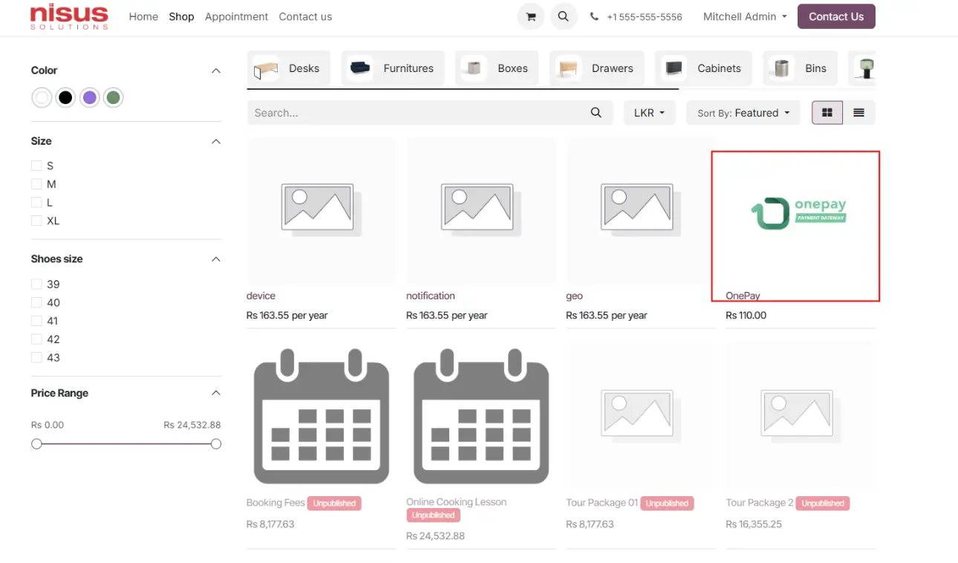Viewport: 958px width, 563px height.
Task: Open the LKR currency dropdown
Action: point(649,113)
